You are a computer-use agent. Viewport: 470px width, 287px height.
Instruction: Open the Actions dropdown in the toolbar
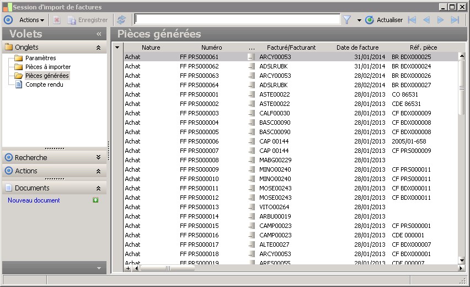(x=31, y=20)
